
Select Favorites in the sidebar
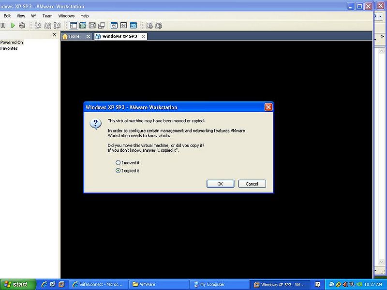tap(9, 48)
